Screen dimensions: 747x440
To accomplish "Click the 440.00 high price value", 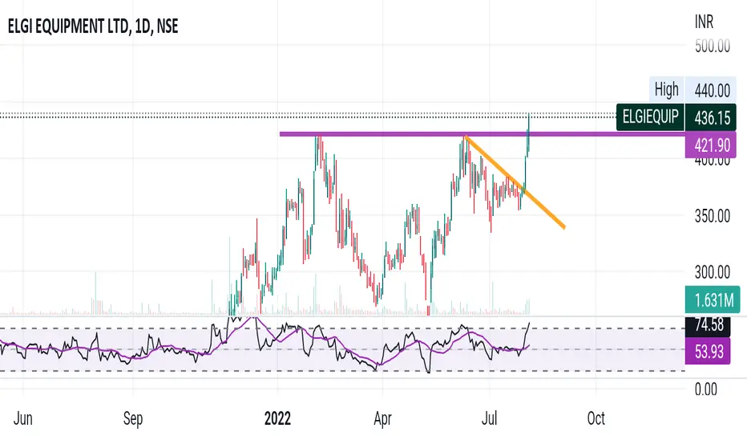I will tap(713, 90).
